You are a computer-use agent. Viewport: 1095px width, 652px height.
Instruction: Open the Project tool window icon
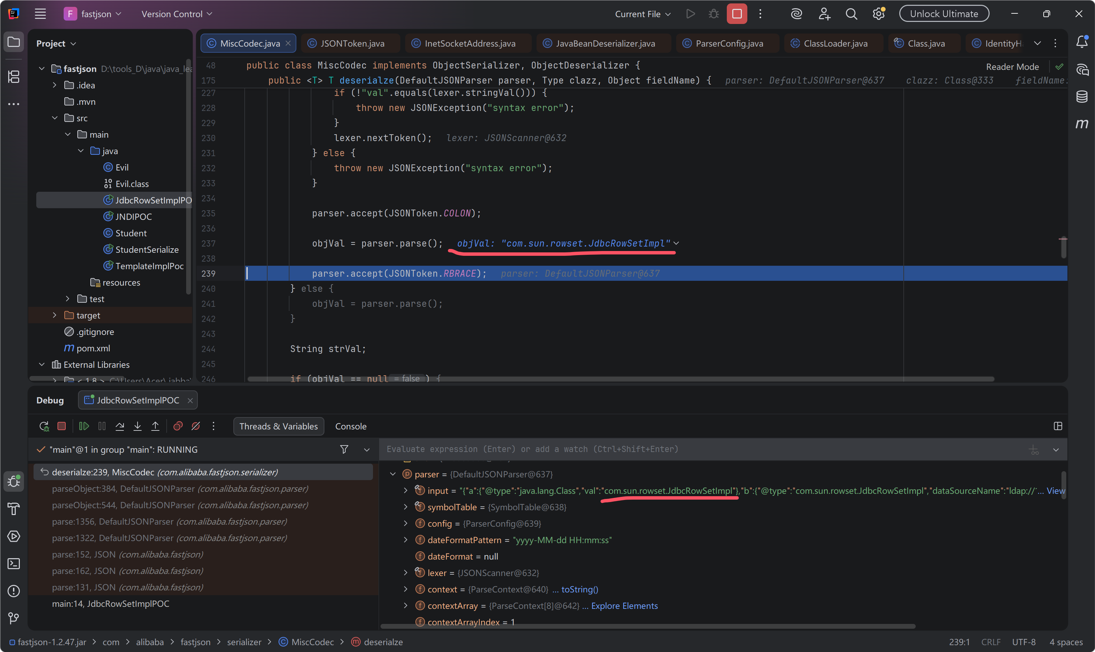click(x=14, y=42)
